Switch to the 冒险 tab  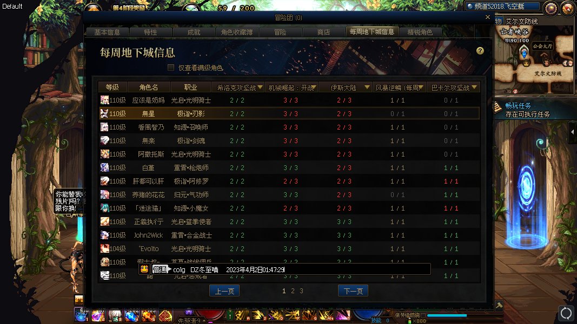pos(281,32)
